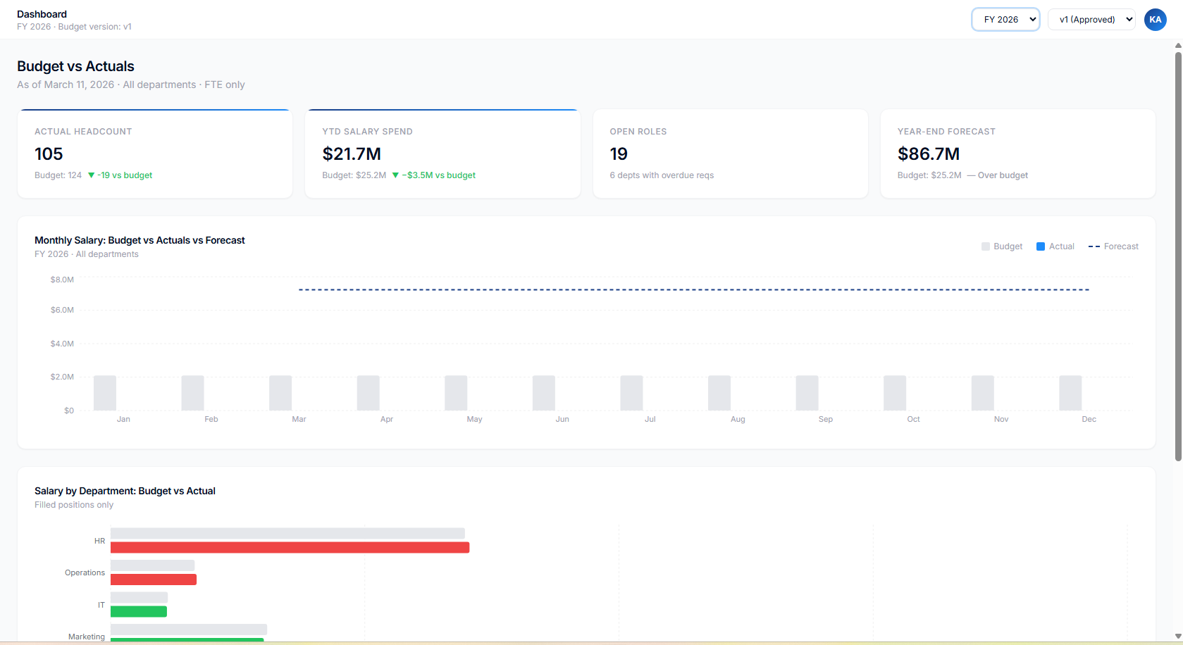The image size is (1183, 645).
Task: Click HR's red actual salary bar
Action: [x=289, y=547]
